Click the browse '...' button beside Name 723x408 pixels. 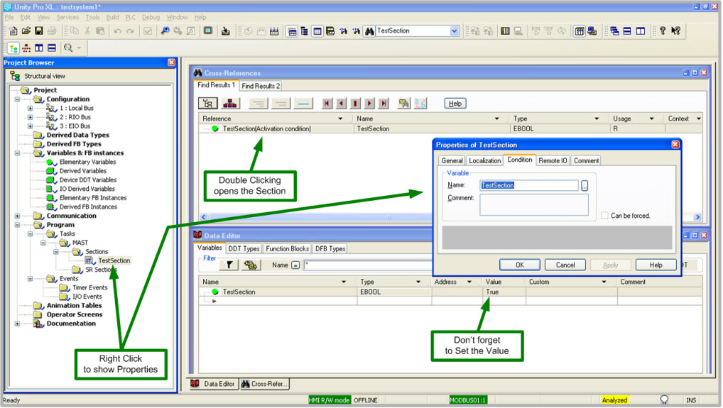(585, 186)
